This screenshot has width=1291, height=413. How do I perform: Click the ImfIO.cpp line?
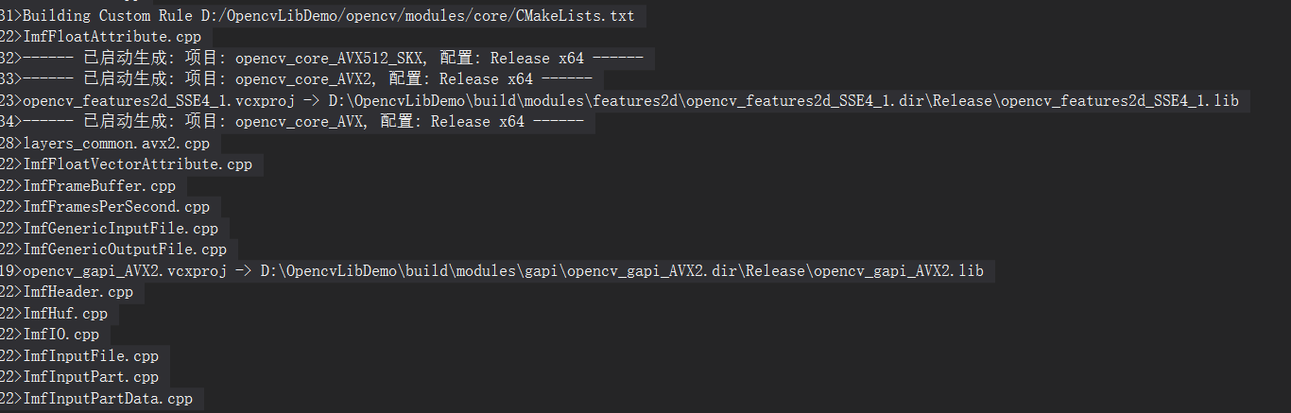coord(51,335)
